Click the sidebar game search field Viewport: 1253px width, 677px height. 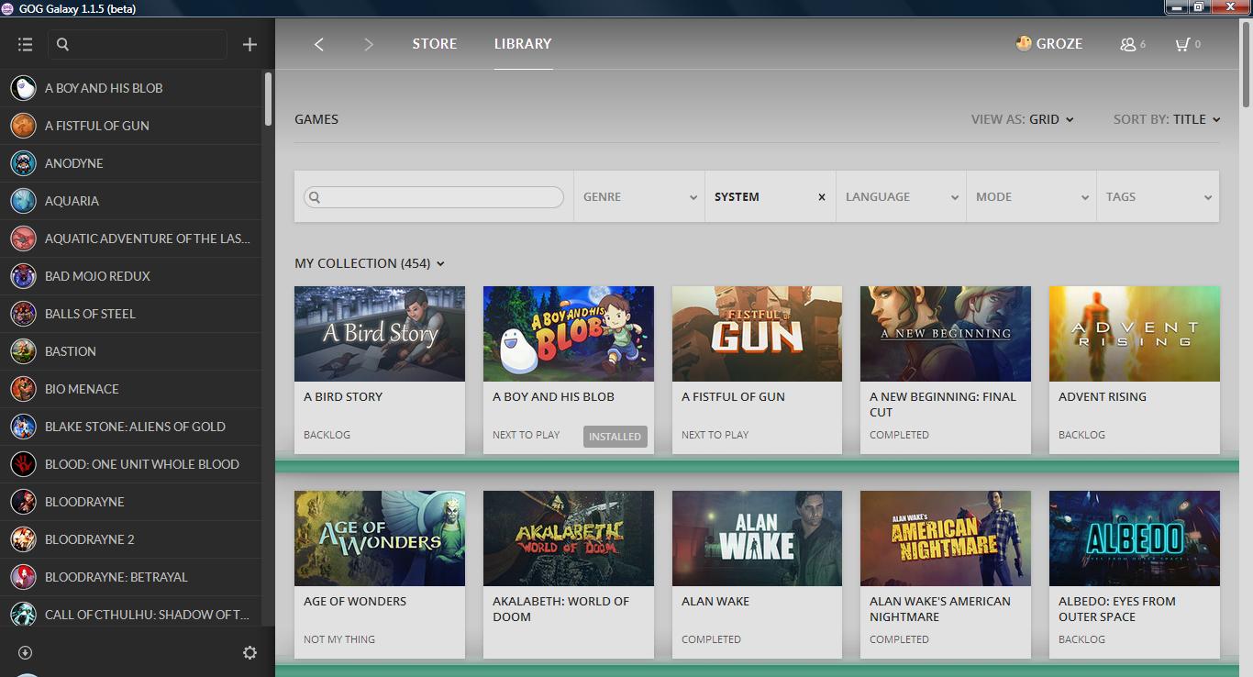coord(138,44)
